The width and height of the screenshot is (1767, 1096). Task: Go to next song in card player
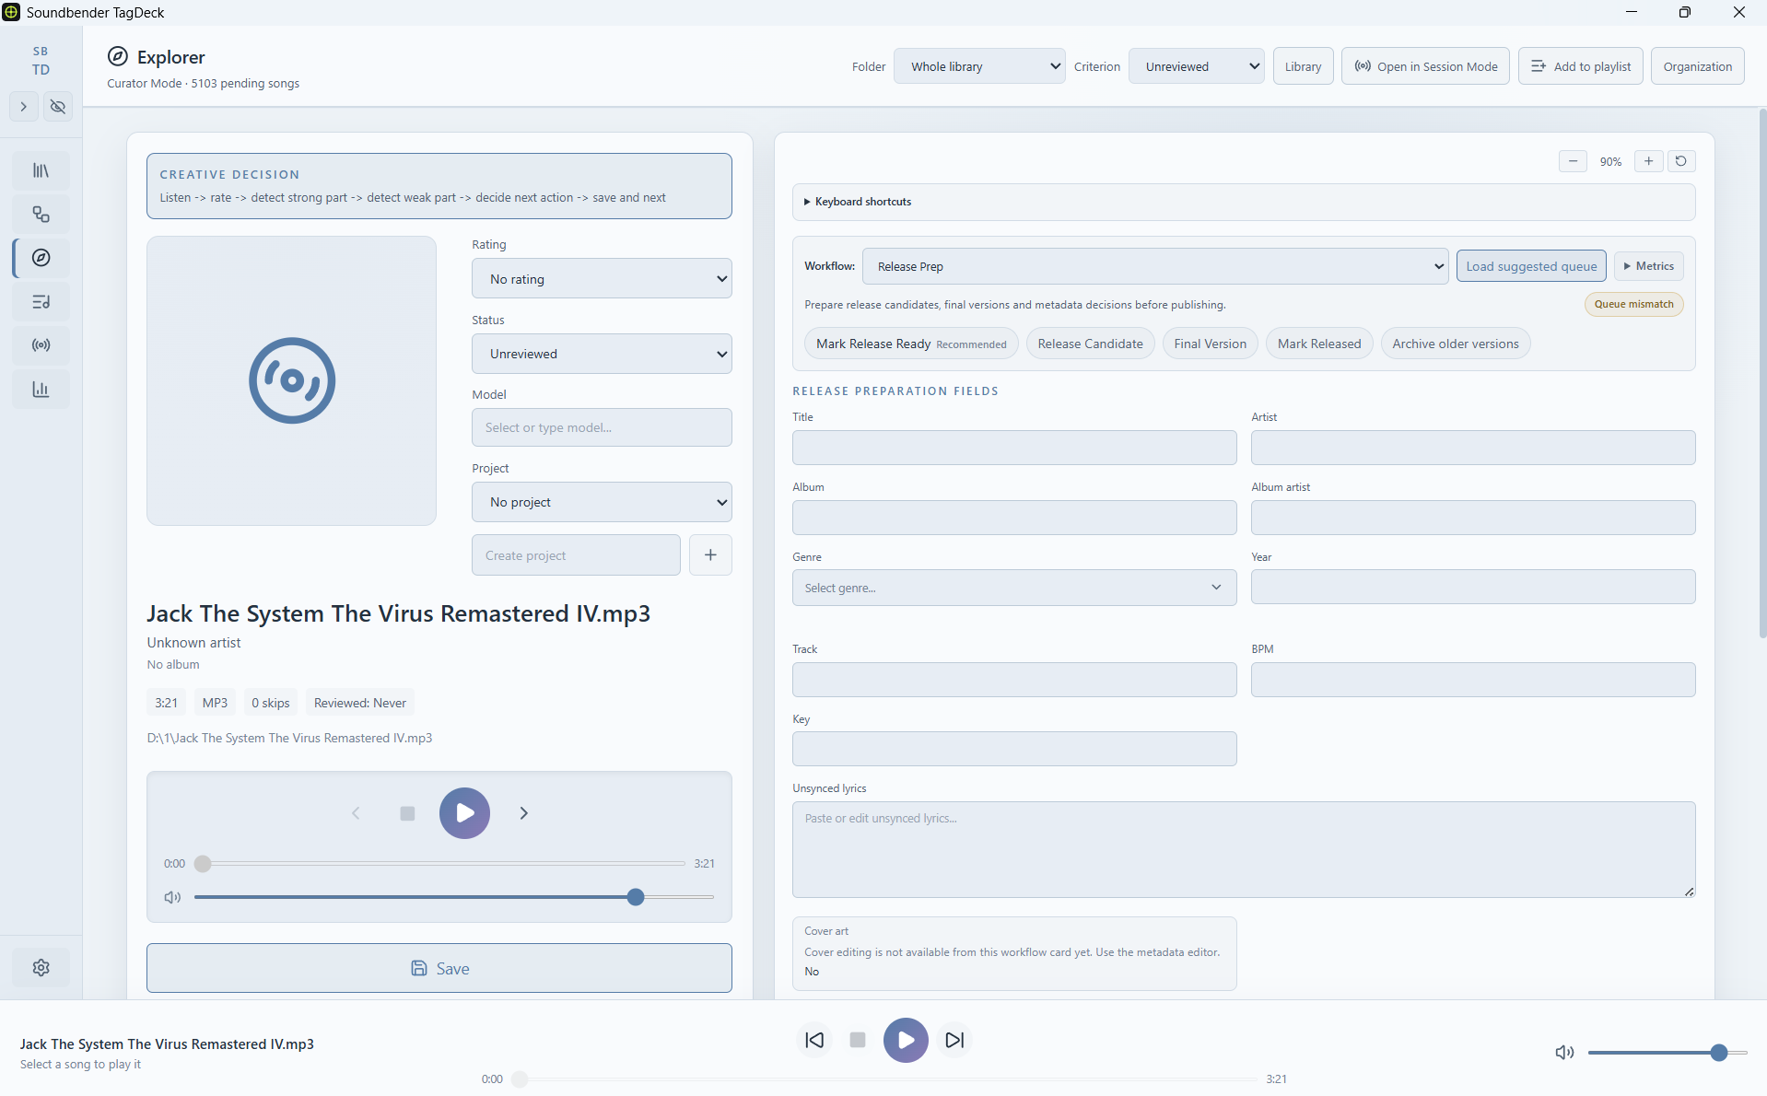(x=523, y=813)
